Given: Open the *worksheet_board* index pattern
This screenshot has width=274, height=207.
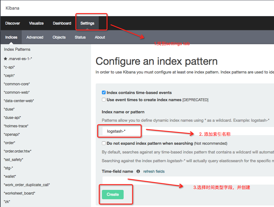Looking at the screenshot, I should (x=19, y=193).
